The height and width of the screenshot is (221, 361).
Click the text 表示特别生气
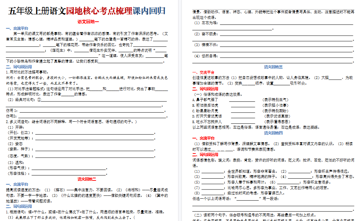point(275,100)
